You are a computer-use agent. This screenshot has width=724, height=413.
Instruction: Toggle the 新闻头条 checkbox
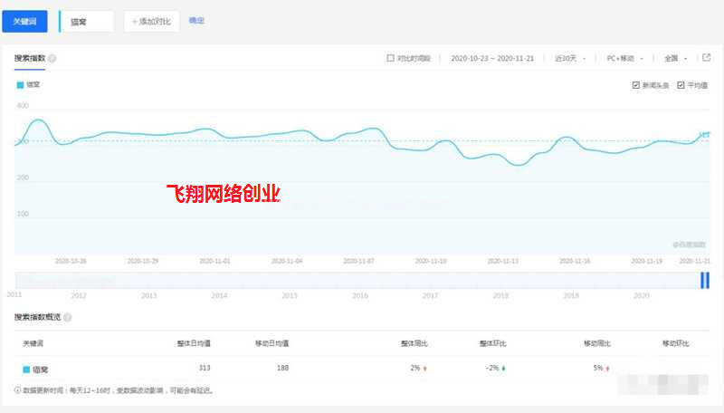636,85
